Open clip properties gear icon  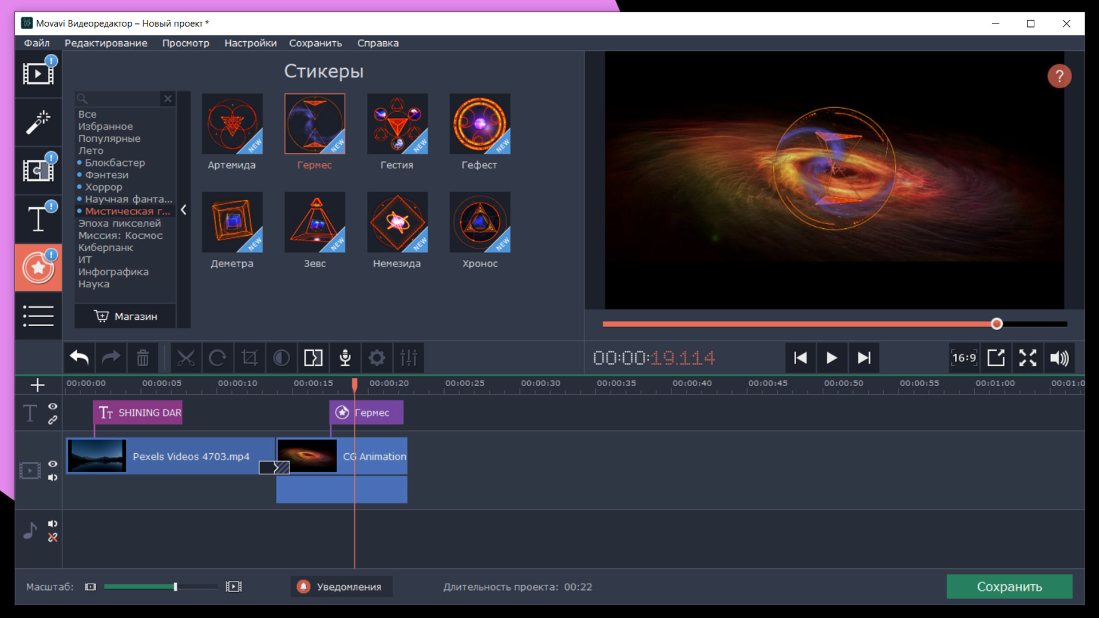(x=377, y=358)
